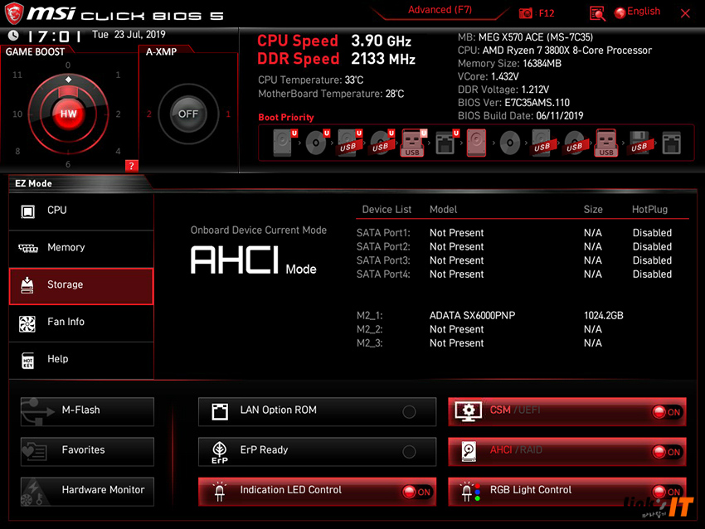Open Hardware Monitor
Image resolution: width=705 pixels, height=529 pixels.
pyautogui.click(x=87, y=491)
